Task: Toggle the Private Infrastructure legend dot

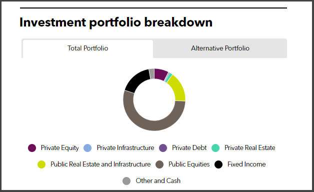Action: click(x=87, y=148)
